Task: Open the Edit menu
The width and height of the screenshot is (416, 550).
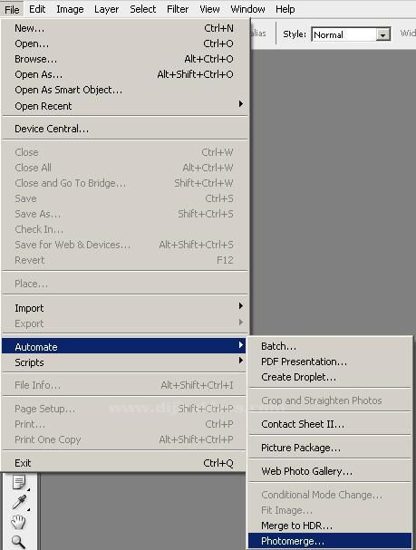Action: pyautogui.click(x=37, y=9)
